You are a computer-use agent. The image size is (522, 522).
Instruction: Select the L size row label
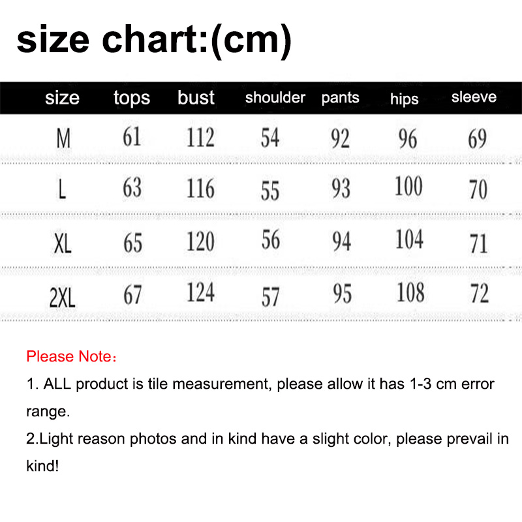[62, 190]
